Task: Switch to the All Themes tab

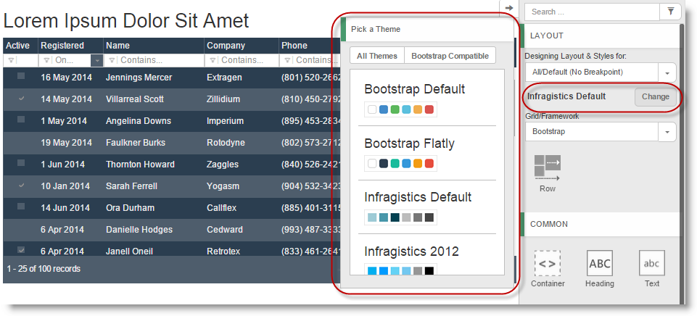Action: pyautogui.click(x=377, y=56)
